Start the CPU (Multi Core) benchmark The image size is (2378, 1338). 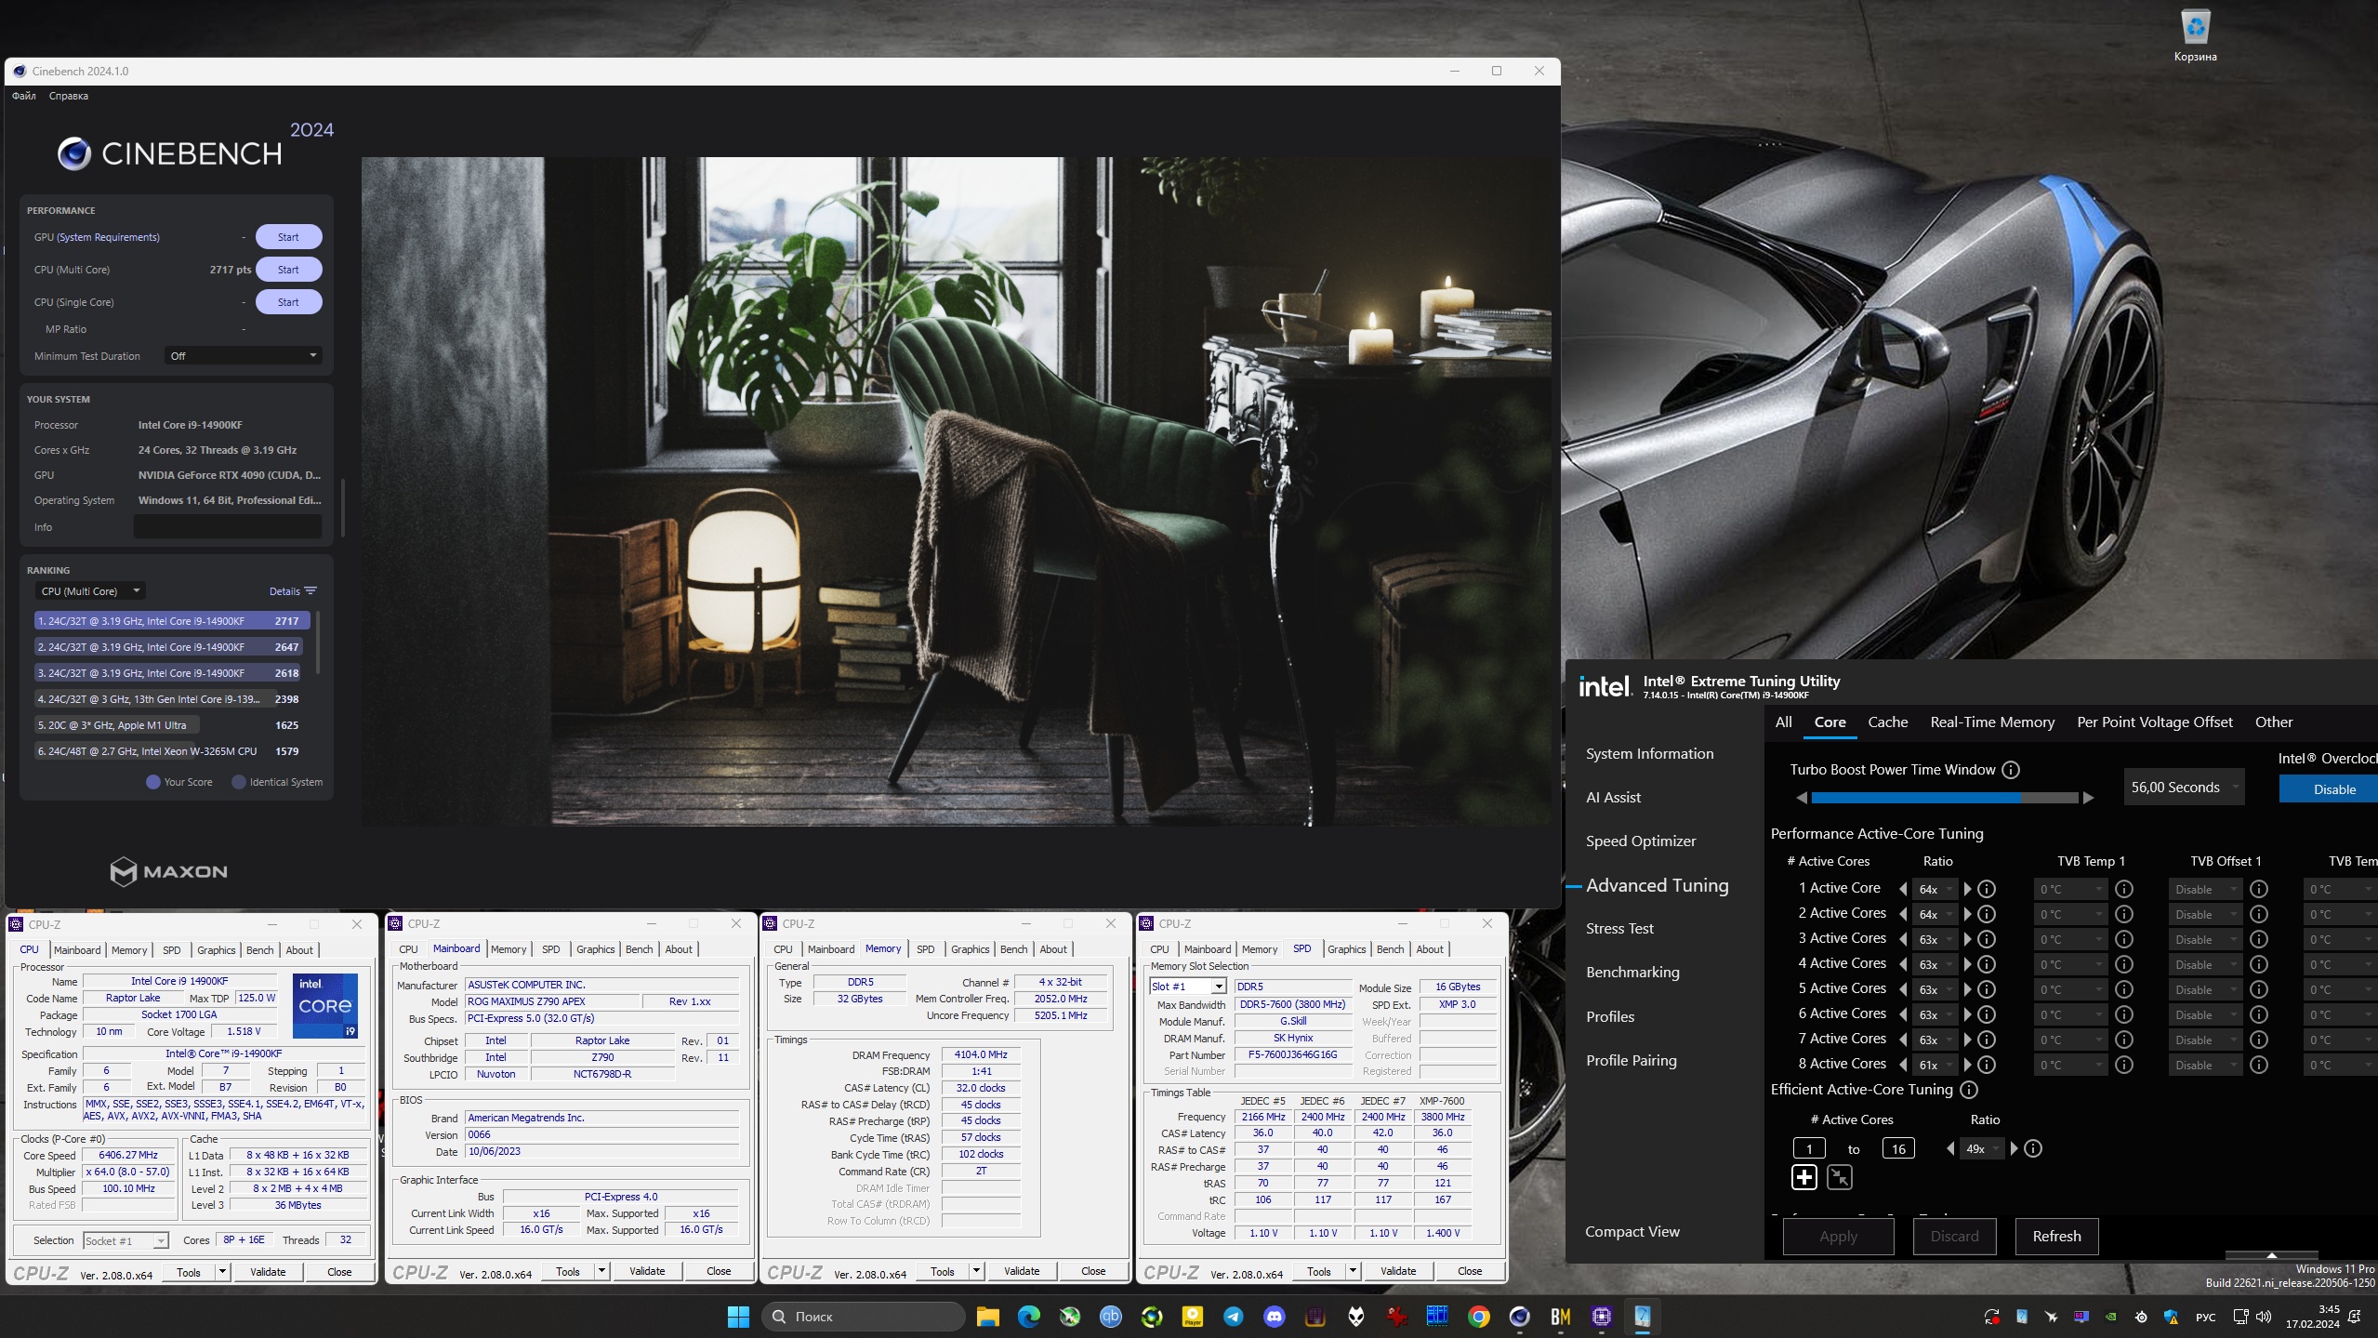[x=288, y=270]
